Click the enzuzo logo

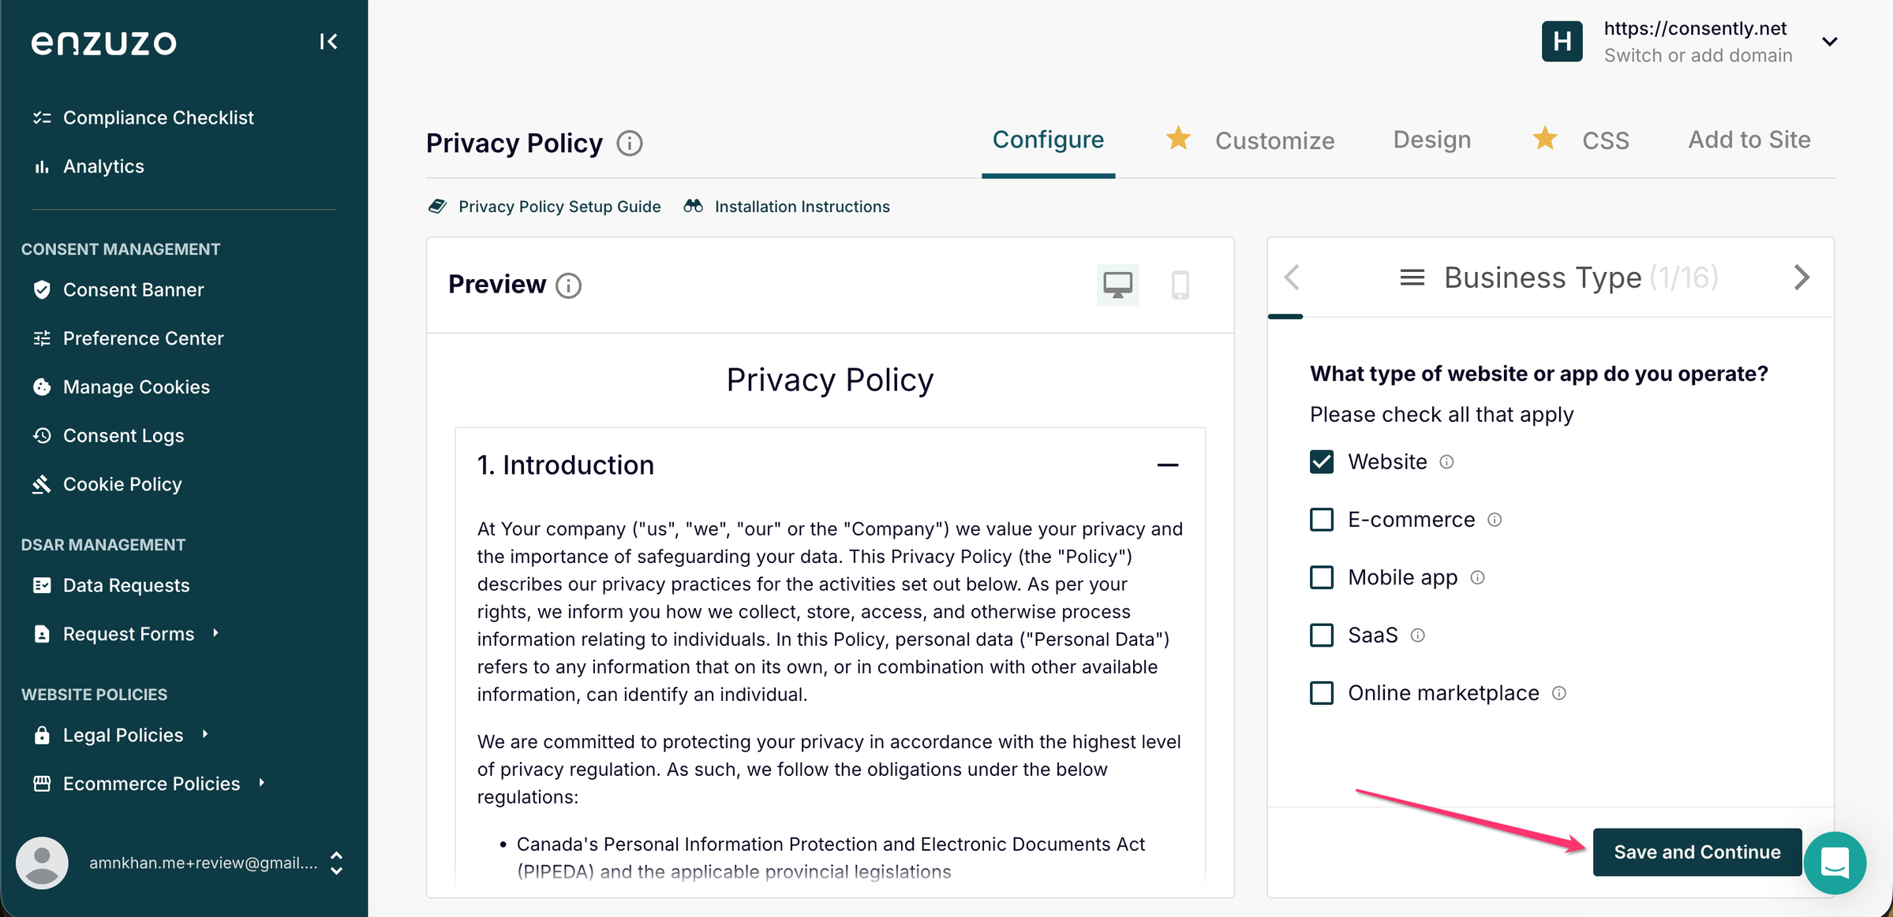[x=103, y=43]
